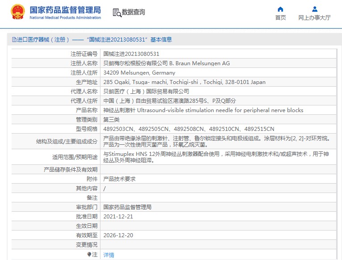The width and height of the screenshot is (342, 260).
Task: Click 国家药品监督管理局 site title
Action: 65,10
